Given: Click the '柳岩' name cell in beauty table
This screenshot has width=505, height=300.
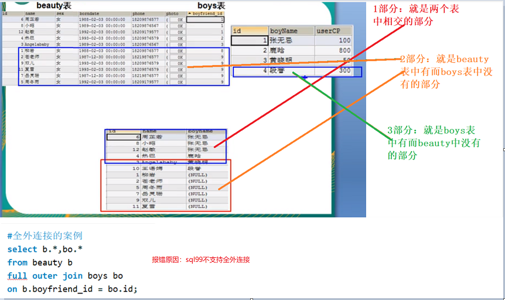Looking at the screenshot, I should (x=30, y=50).
